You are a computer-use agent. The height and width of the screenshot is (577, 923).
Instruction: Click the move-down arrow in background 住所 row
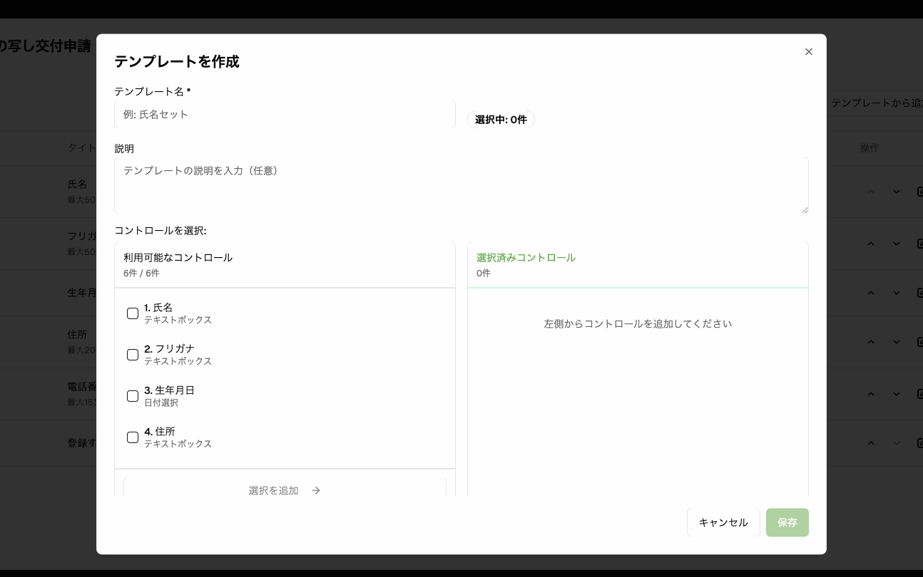[897, 342]
